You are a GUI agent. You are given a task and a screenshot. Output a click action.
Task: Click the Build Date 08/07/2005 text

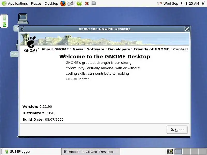pyautogui.click(x=43, y=119)
